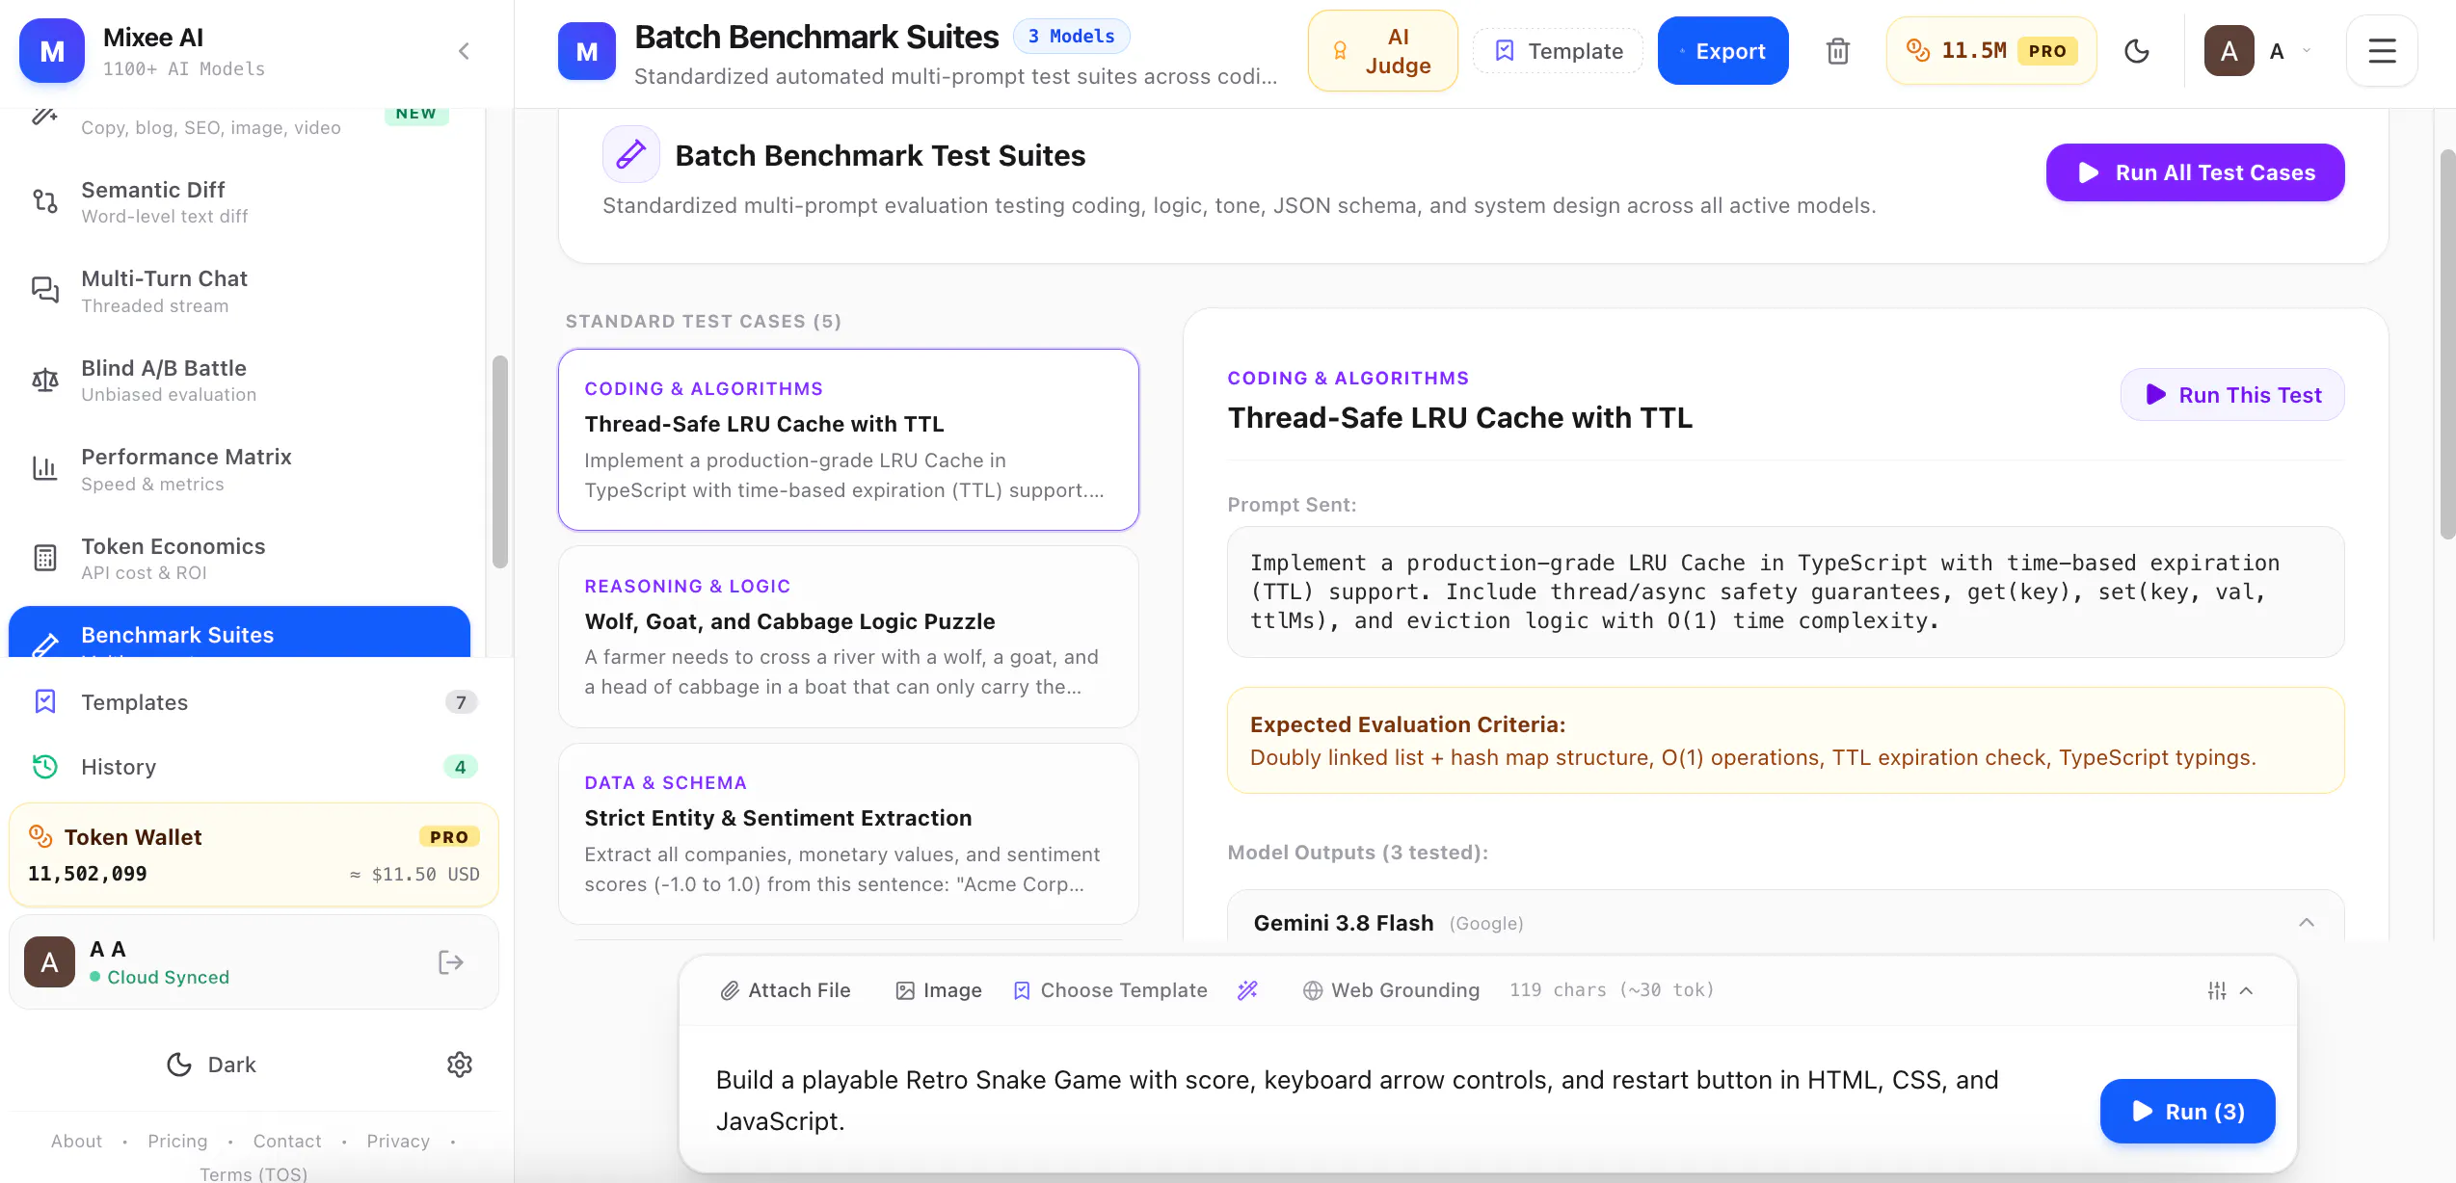The height and width of the screenshot is (1183, 2456).
Task: Open the hamburger menu icon
Action: (2382, 51)
